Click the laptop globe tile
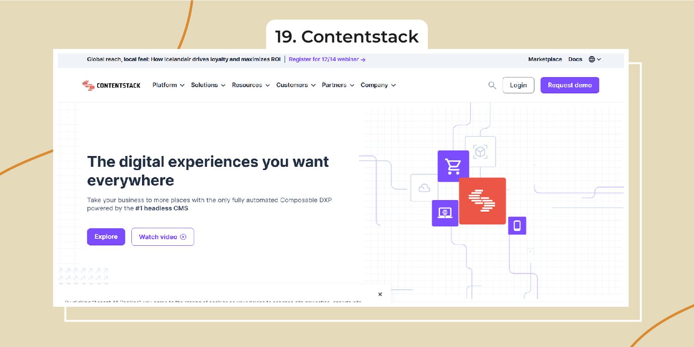Image resolution: width=694 pixels, height=347 pixels. tap(445, 213)
